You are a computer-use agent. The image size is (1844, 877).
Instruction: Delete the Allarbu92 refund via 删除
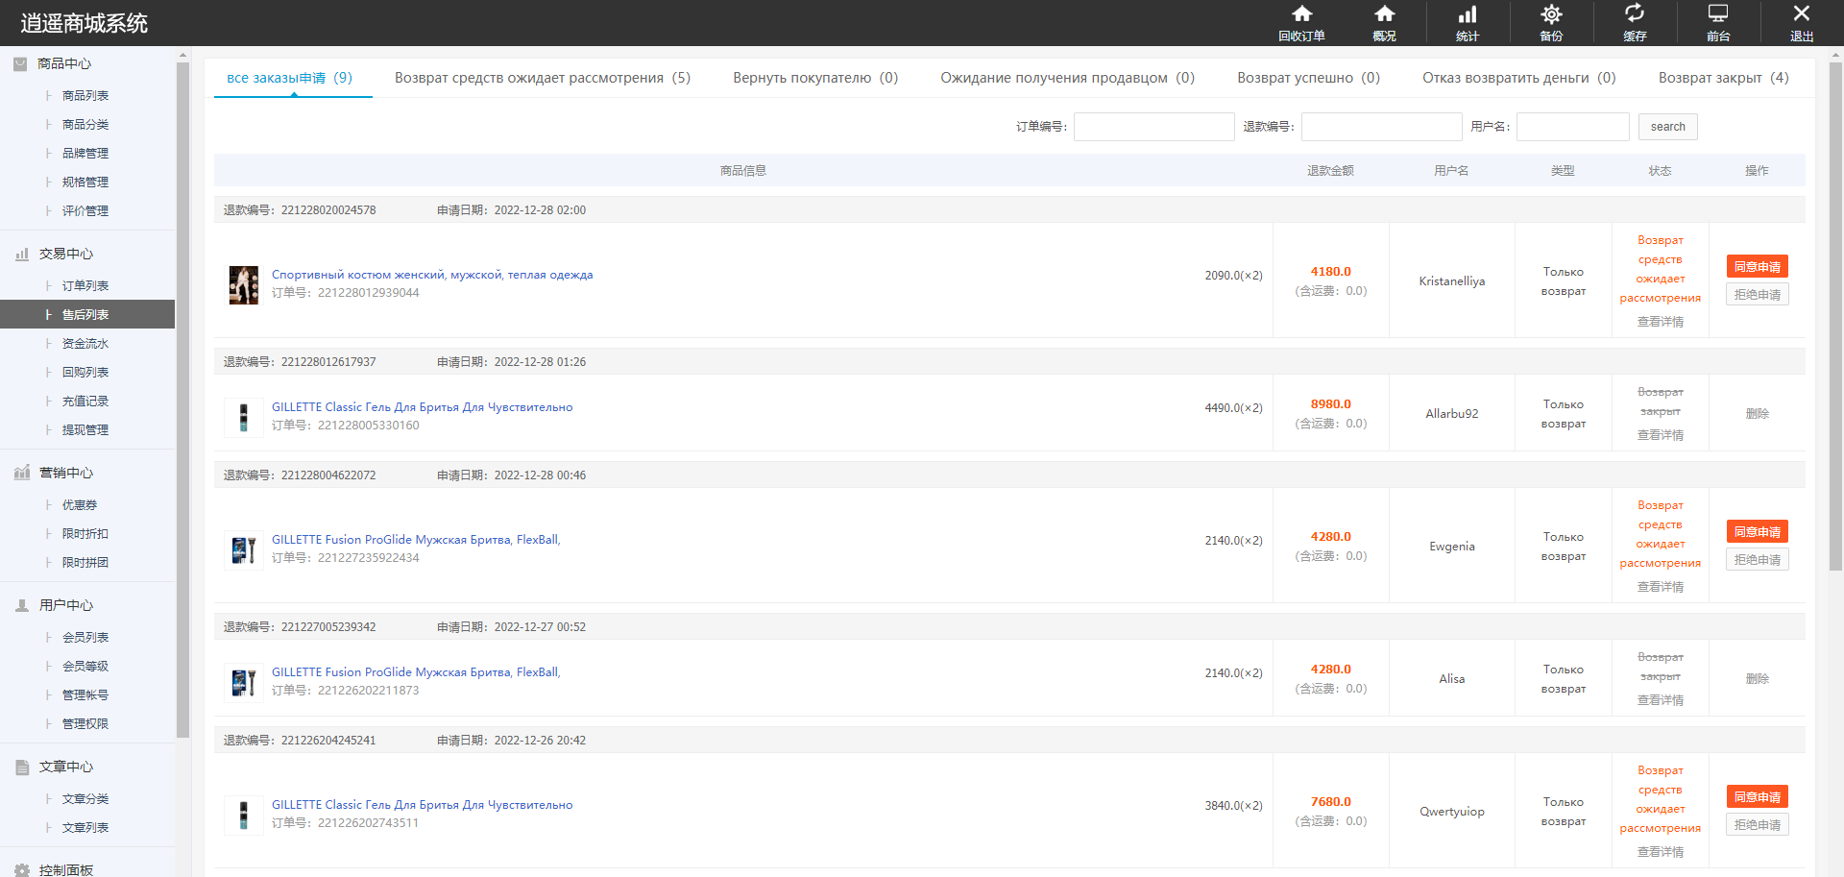[1757, 414]
